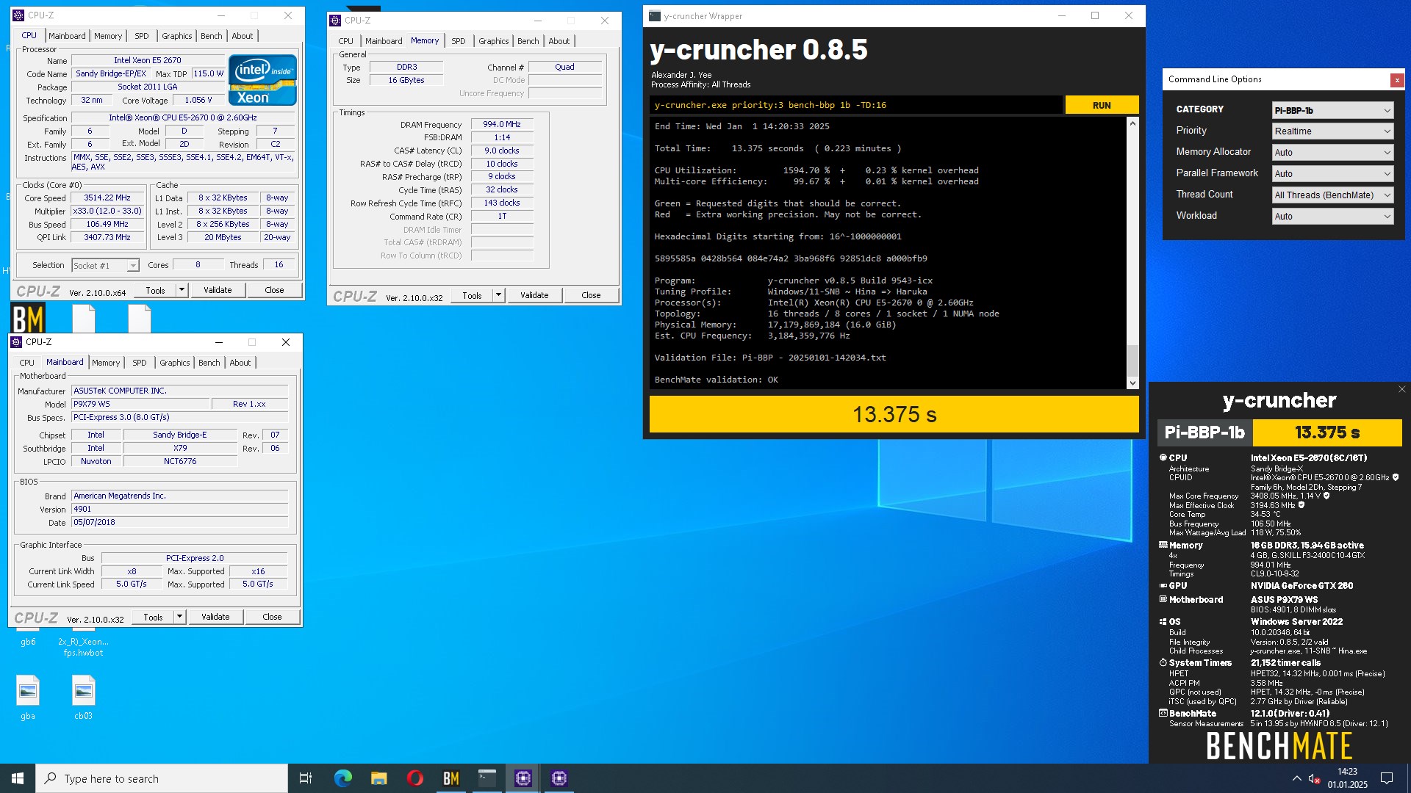Image resolution: width=1411 pixels, height=793 pixels.
Task: Click Validate in CPU-Z CPU window
Action: coord(218,290)
